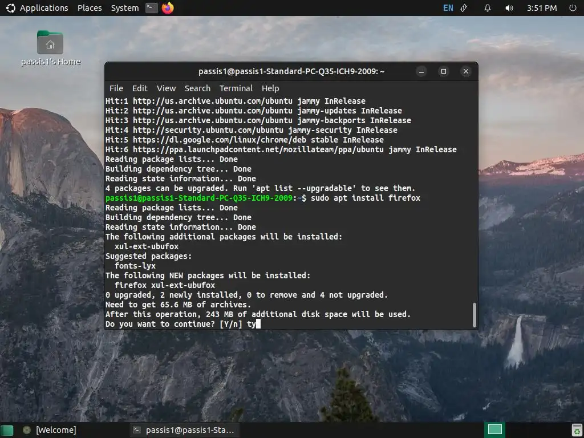This screenshot has height=438, width=584.
Task: Click the 'Need to get 65.6 MB of archives.' line
Action: point(178,305)
